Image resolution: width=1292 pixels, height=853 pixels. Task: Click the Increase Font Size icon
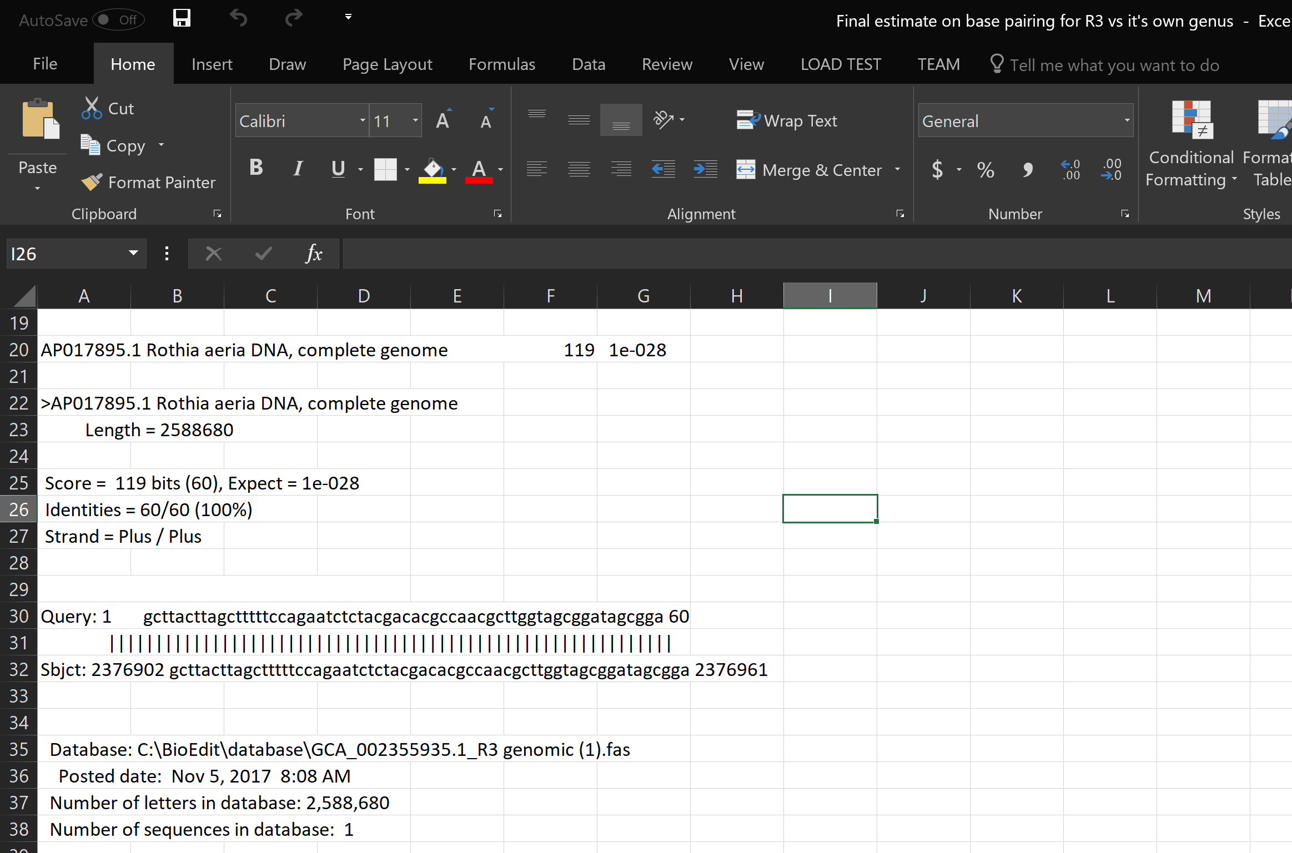443,120
